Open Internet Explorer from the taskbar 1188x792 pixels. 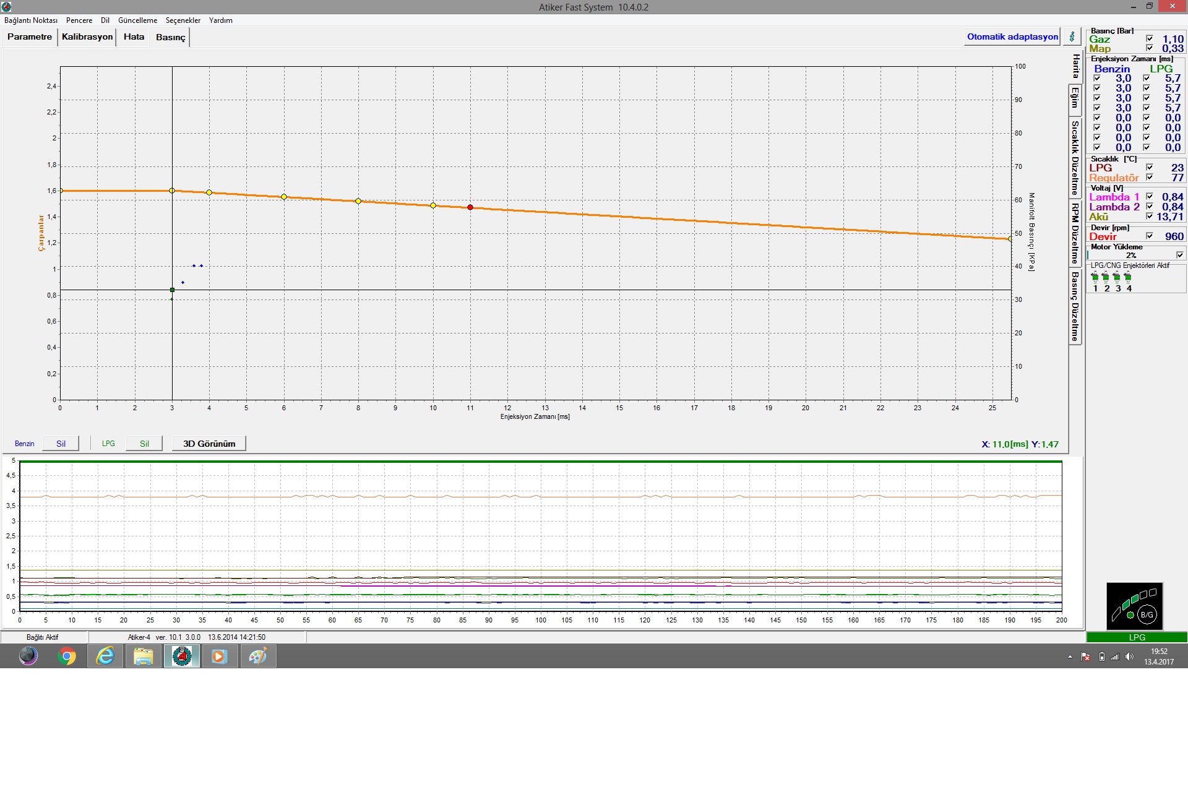click(x=105, y=656)
